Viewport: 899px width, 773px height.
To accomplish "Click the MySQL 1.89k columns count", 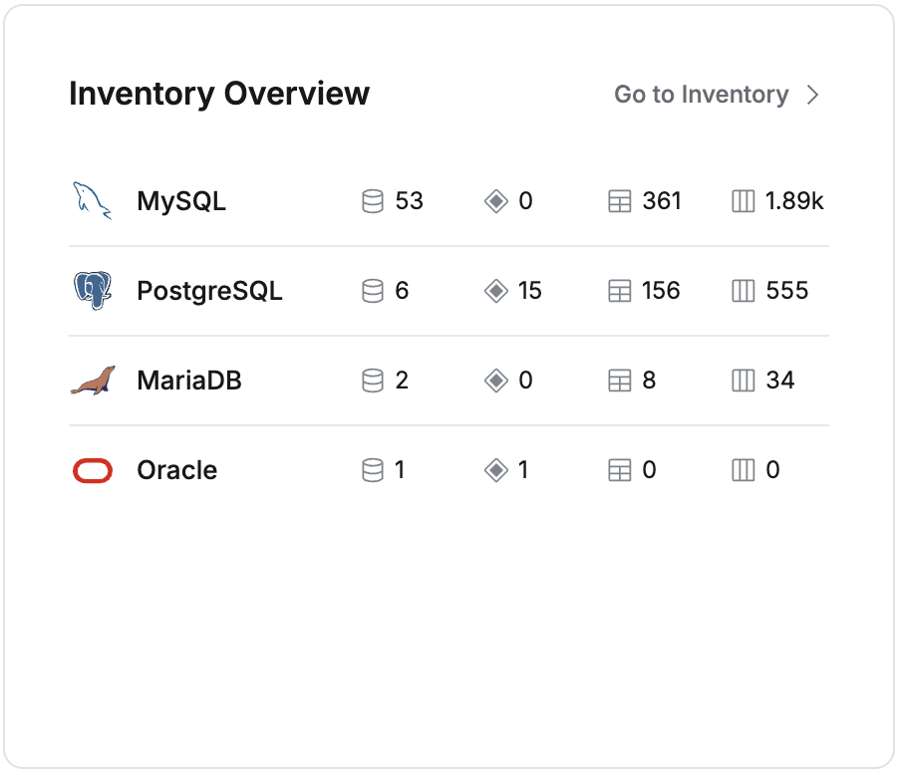I will 794,201.
